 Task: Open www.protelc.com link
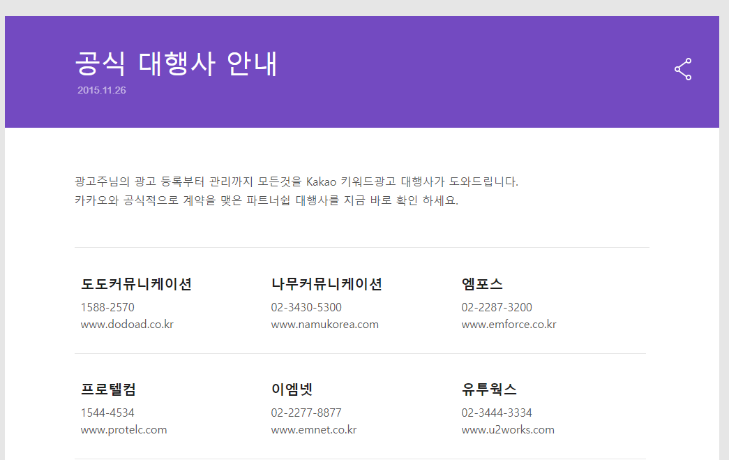(123, 430)
